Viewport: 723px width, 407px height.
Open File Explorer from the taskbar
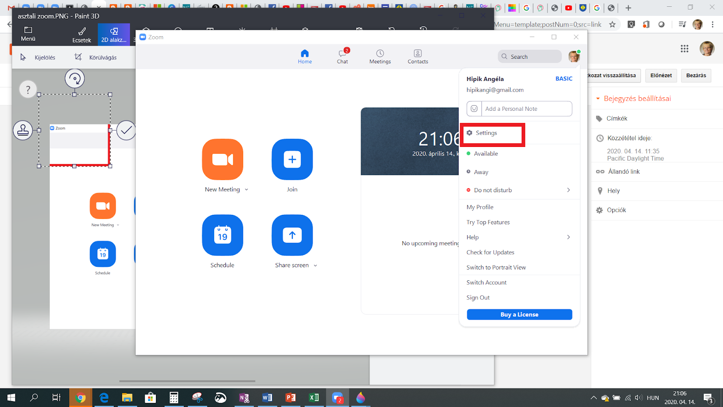pos(127,398)
